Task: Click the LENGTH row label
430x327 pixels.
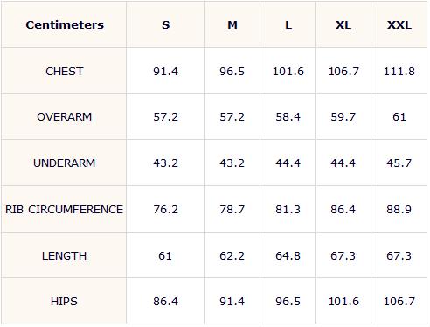Action: (65, 256)
